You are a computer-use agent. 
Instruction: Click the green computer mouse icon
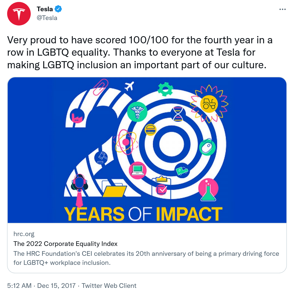click(207, 147)
